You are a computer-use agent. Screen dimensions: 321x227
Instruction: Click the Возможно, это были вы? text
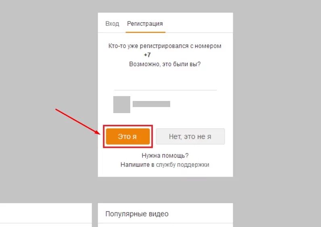click(x=165, y=64)
